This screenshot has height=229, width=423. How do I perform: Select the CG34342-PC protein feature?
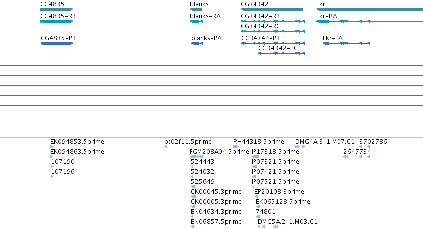click(282, 53)
